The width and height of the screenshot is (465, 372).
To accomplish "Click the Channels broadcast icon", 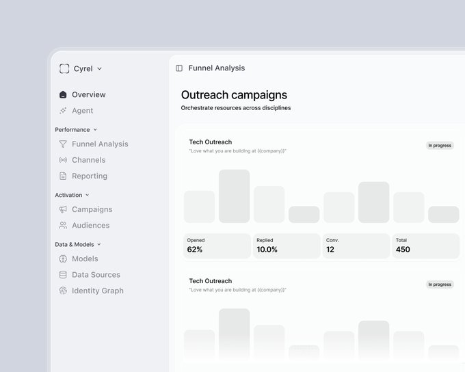I will (63, 160).
